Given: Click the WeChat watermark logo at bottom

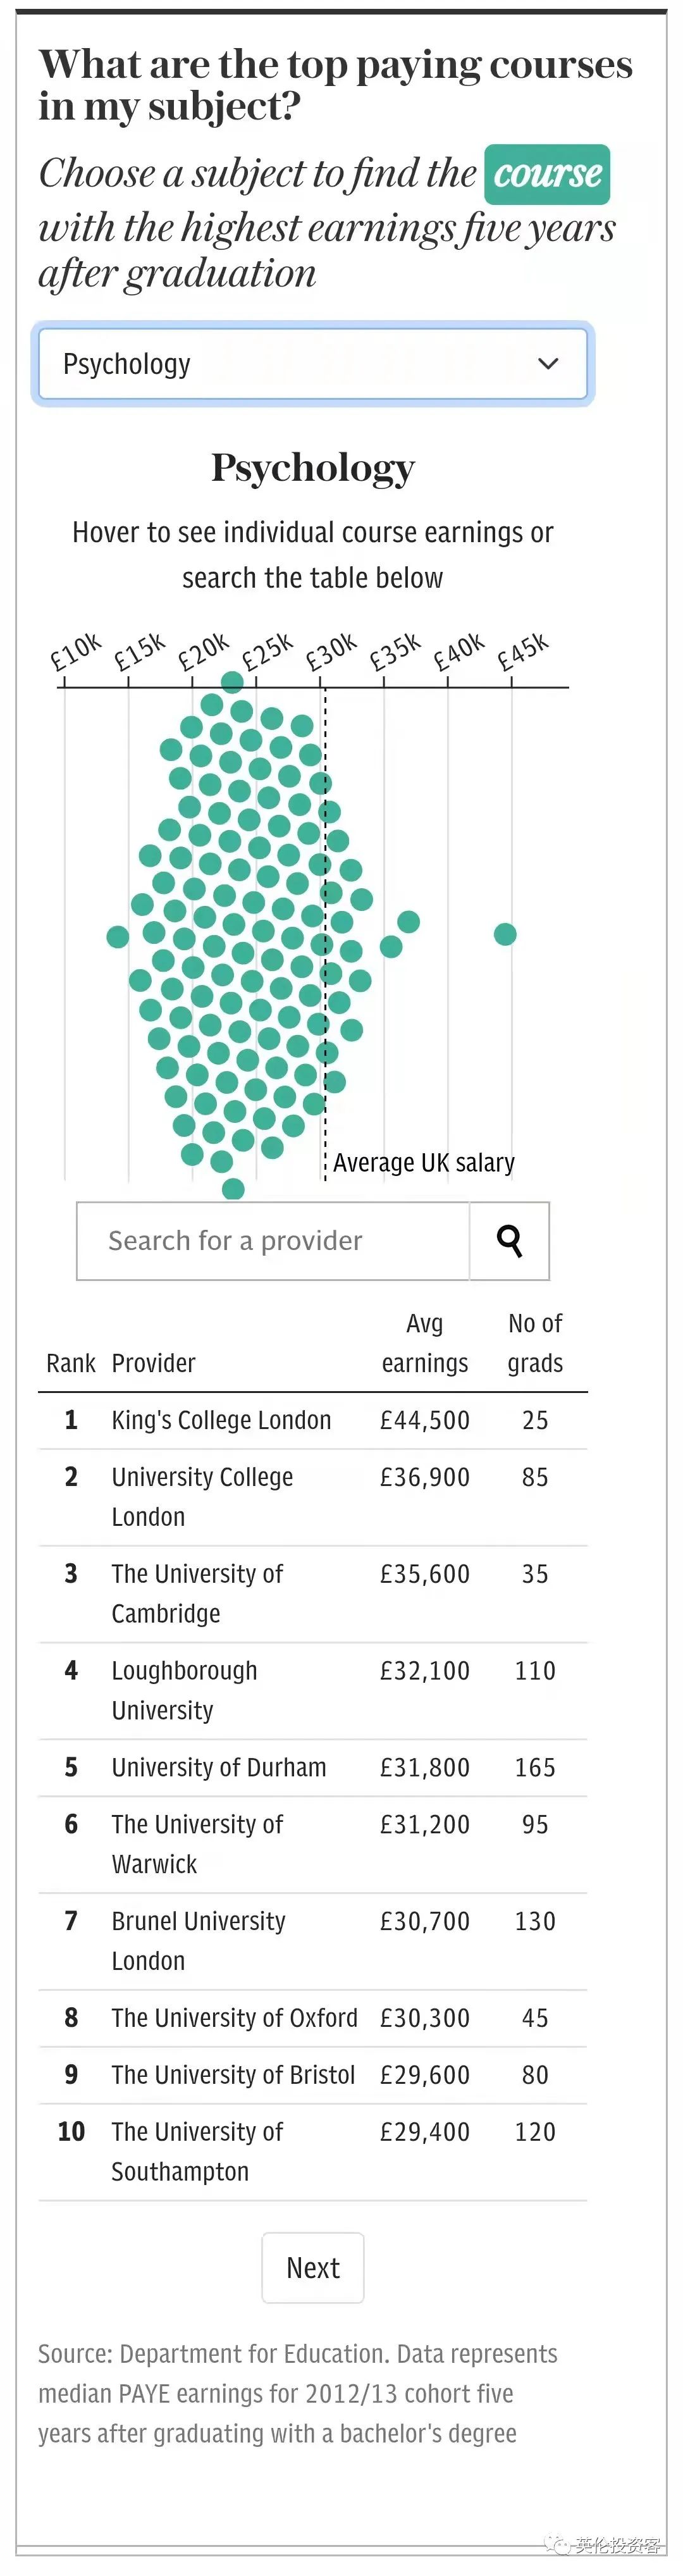Looking at the screenshot, I should coord(558,2545).
